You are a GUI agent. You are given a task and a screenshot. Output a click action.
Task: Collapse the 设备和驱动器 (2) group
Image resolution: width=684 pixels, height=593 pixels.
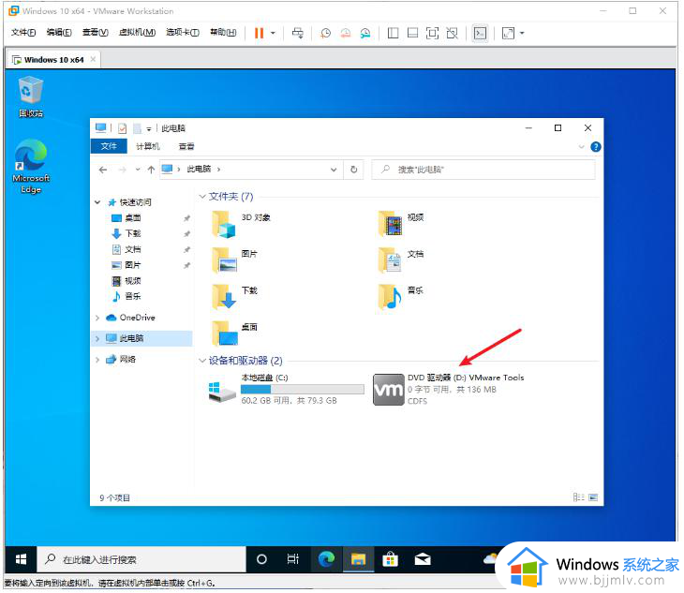click(x=202, y=361)
